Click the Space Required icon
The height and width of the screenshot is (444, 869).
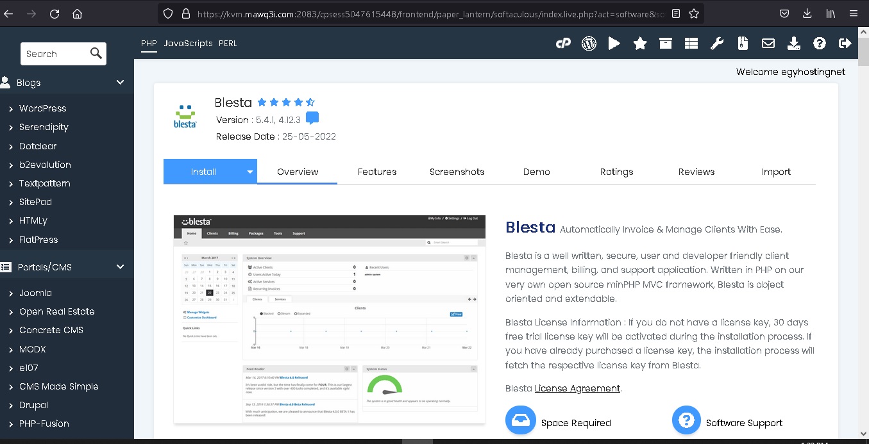click(521, 420)
